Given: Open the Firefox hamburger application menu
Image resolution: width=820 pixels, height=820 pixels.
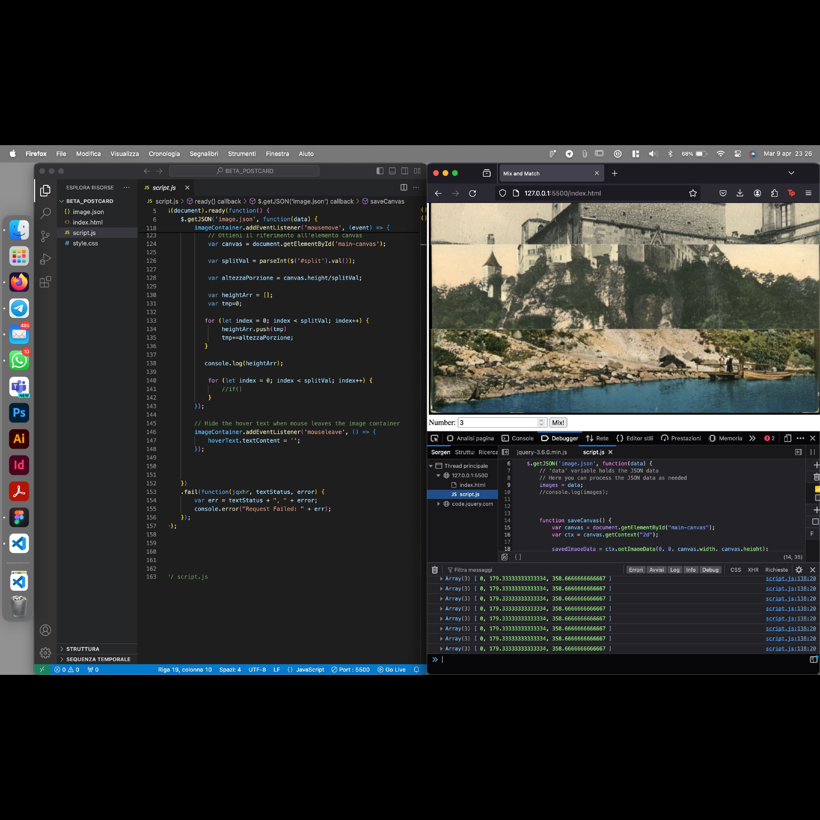Looking at the screenshot, I should coord(809,194).
